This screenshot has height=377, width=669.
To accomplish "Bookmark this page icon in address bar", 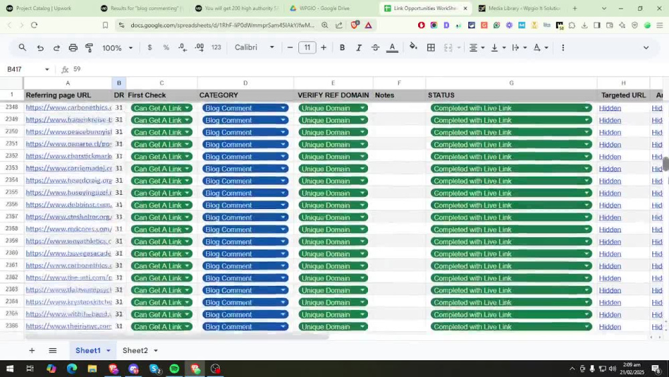I will click(x=105, y=25).
